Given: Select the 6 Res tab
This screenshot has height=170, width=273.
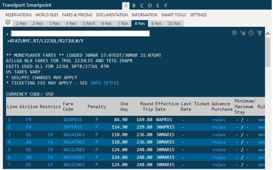Looking at the screenshot, I should tap(106, 24).
